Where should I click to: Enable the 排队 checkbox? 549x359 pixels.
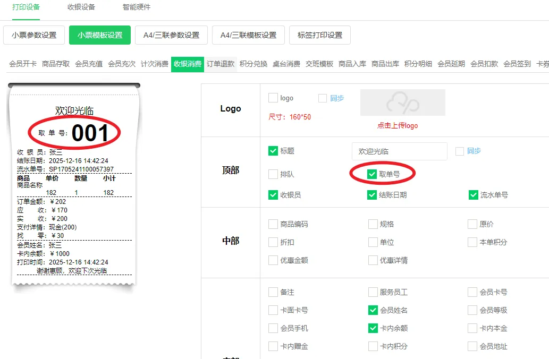point(273,174)
